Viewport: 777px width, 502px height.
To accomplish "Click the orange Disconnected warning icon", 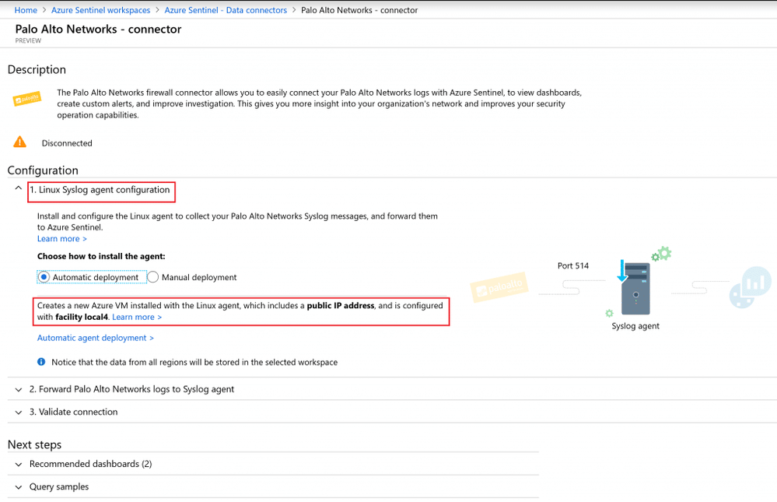I will click(19, 142).
